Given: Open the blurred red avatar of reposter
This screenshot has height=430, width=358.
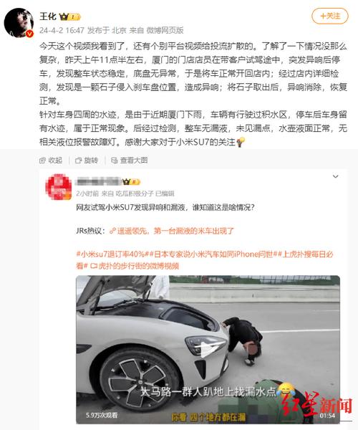Looking at the screenshot, I should click(x=58, y=187).
